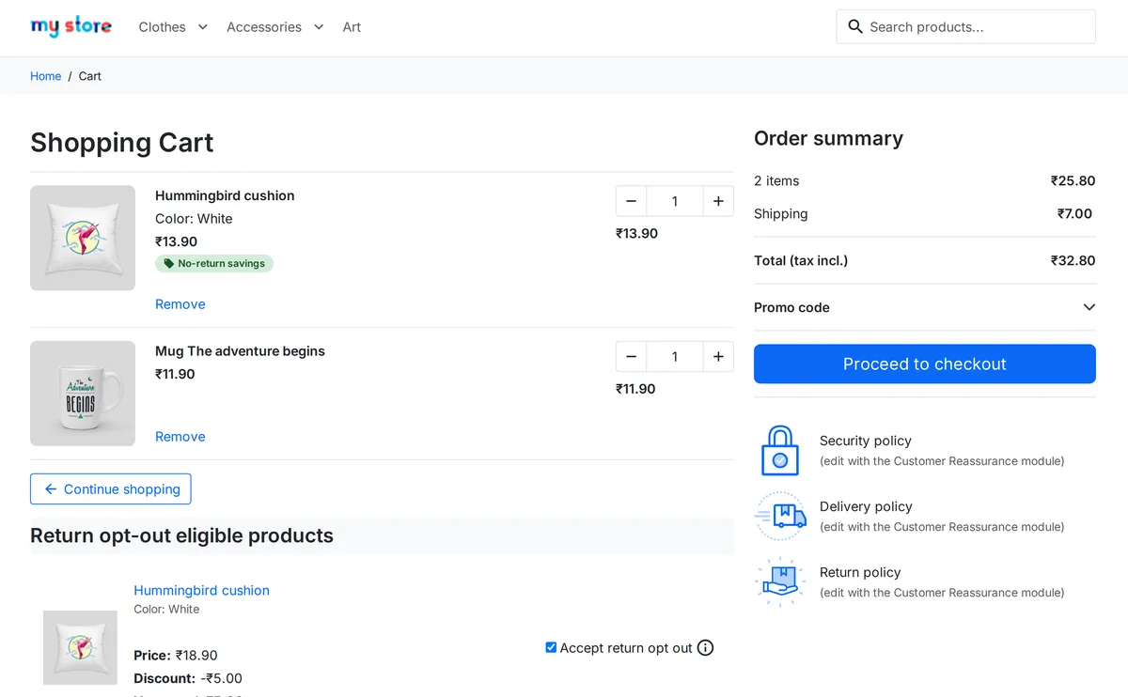Click the Return policy box-in-hand icon

[x=780, y=581]
